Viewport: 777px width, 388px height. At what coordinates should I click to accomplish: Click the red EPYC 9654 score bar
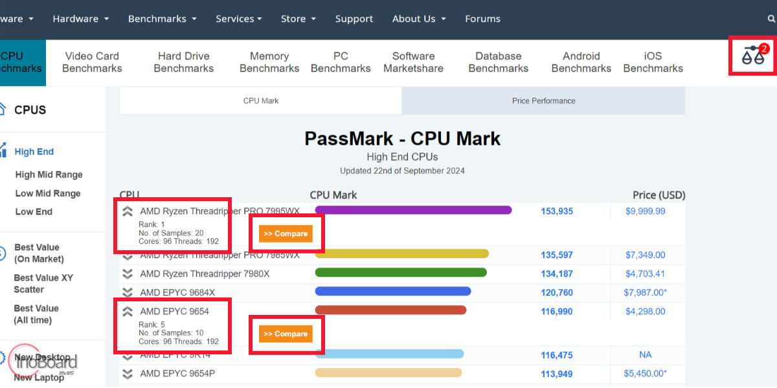(x=390, y=310)
